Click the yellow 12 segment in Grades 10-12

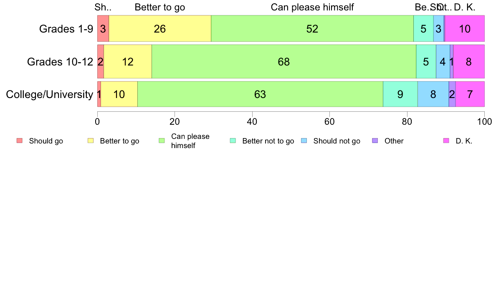(128, 61)
